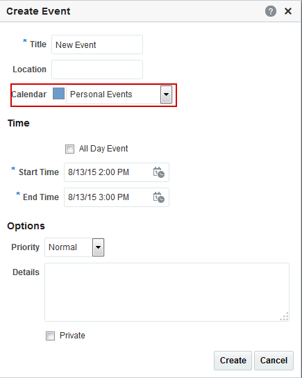
Task: Click the End Time text field
Action: coord(108,197)
